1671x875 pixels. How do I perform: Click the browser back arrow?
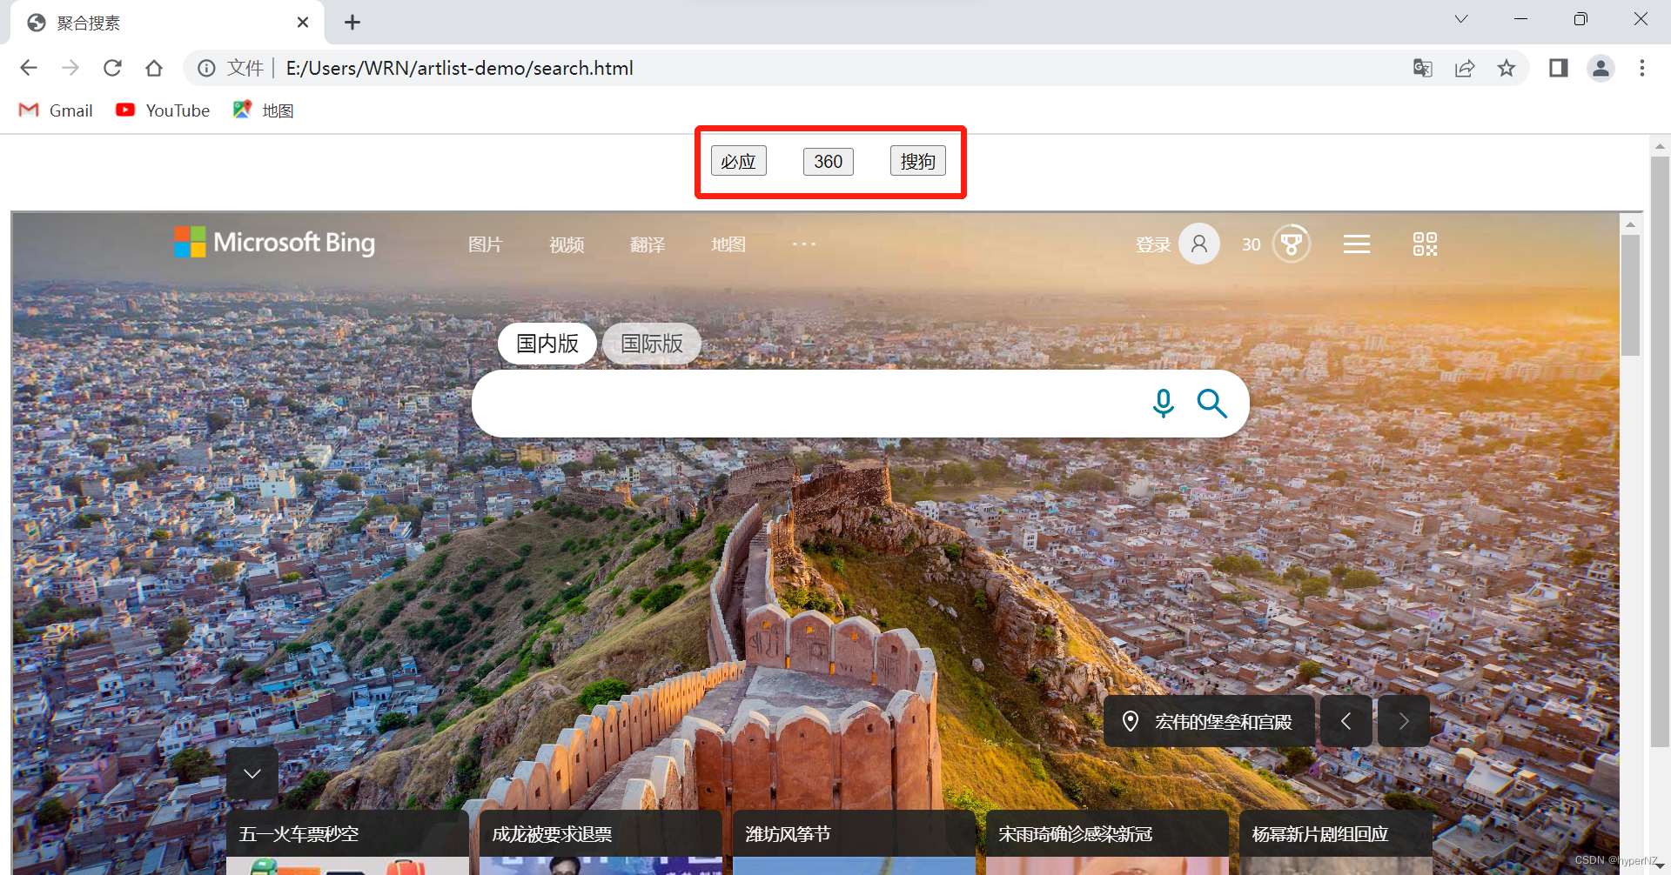[29, 68]
